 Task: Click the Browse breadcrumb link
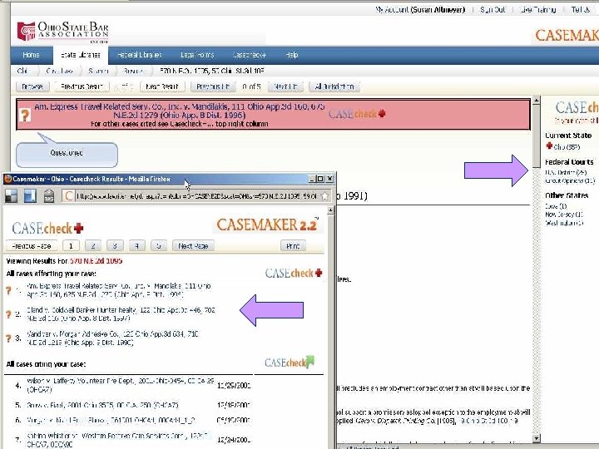(x=133, y=71)
